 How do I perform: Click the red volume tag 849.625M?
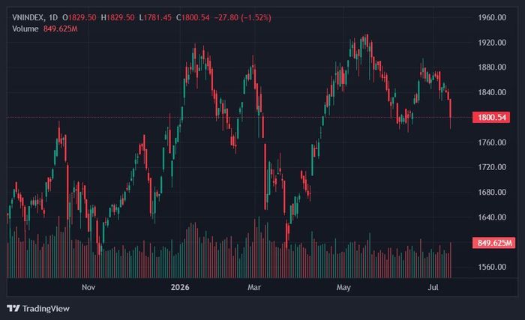pyautogui.click(x=493, y=243)
